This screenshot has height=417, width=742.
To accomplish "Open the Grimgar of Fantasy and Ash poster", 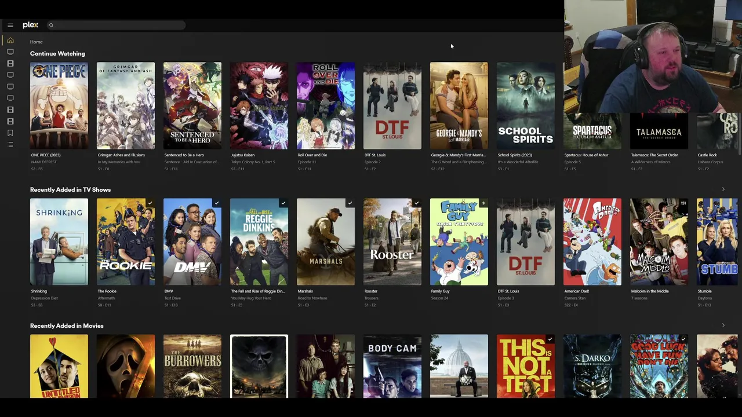I will point(126,105).
